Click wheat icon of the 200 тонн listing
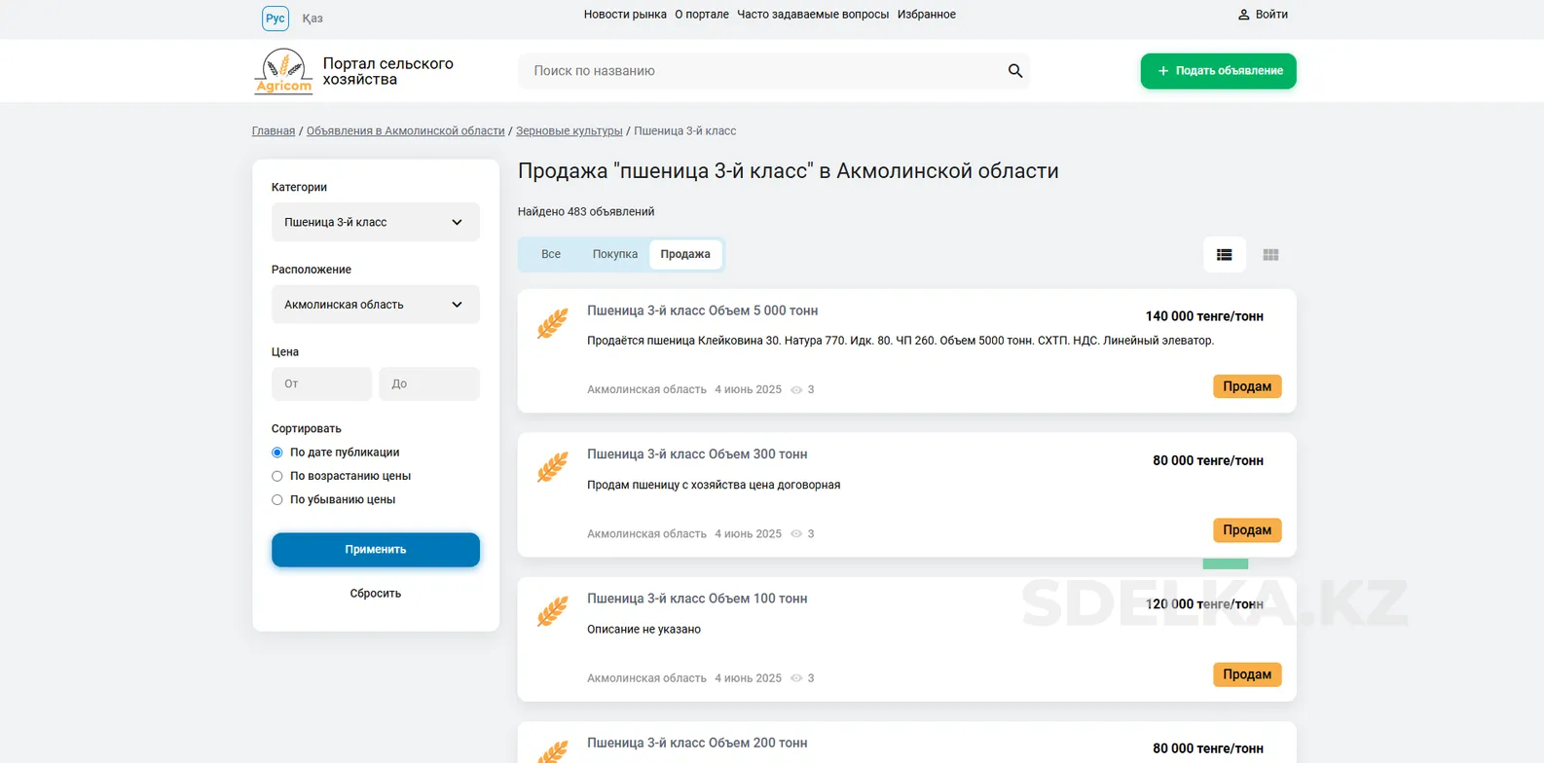The image size is (1544, 763). coord(552,751)
